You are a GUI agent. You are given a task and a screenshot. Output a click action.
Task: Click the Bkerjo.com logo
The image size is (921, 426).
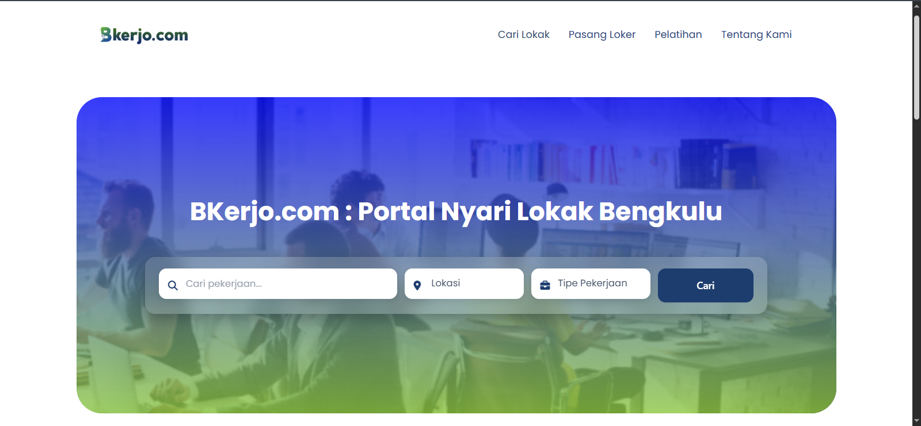[x=144, y=35]
